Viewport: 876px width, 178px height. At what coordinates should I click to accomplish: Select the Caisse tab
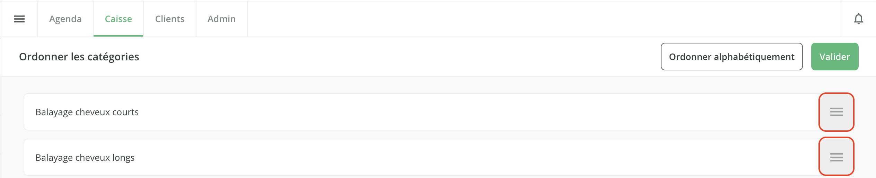point(119,19)
